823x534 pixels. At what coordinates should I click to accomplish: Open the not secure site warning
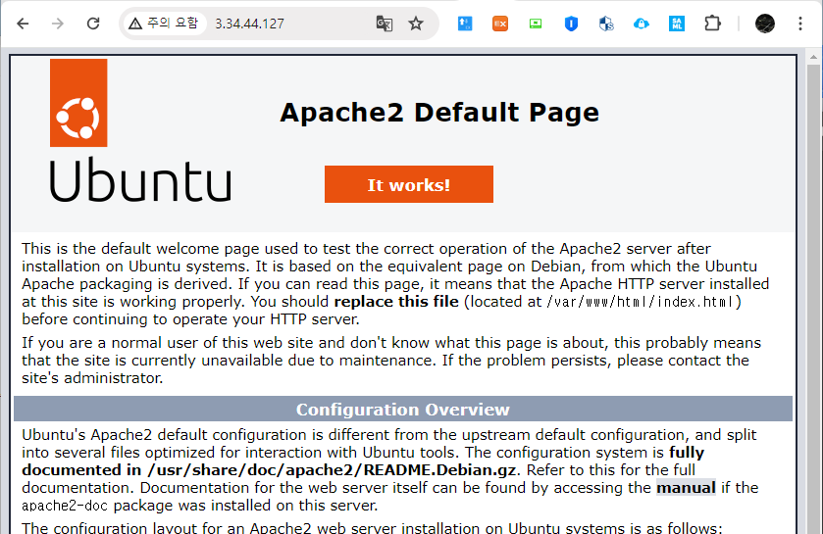164,24
